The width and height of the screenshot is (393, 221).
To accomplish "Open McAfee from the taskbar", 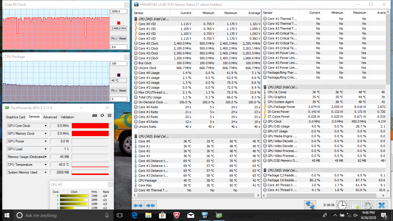I will [177, 215].
